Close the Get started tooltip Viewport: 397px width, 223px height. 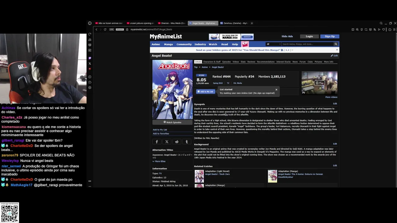[276, 90]
